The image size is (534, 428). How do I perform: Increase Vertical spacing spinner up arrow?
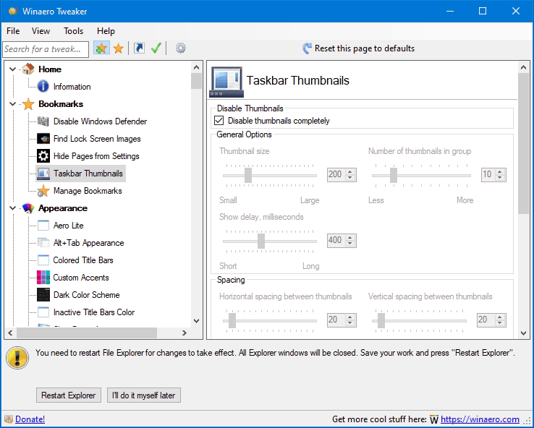point(499,317)
